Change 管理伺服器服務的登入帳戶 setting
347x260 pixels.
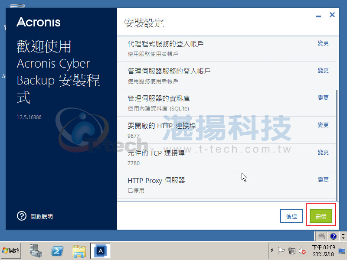323,71
